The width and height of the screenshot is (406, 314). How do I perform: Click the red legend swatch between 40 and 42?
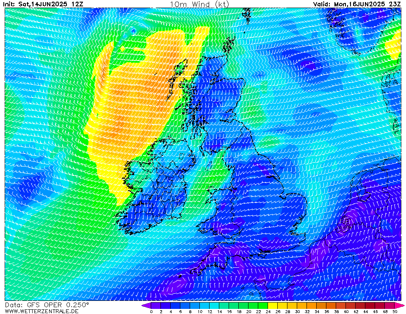pyautogui.click(x=351, y=306)
